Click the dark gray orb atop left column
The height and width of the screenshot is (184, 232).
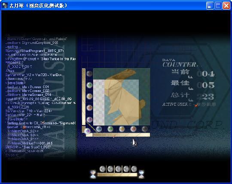[89, 74]
